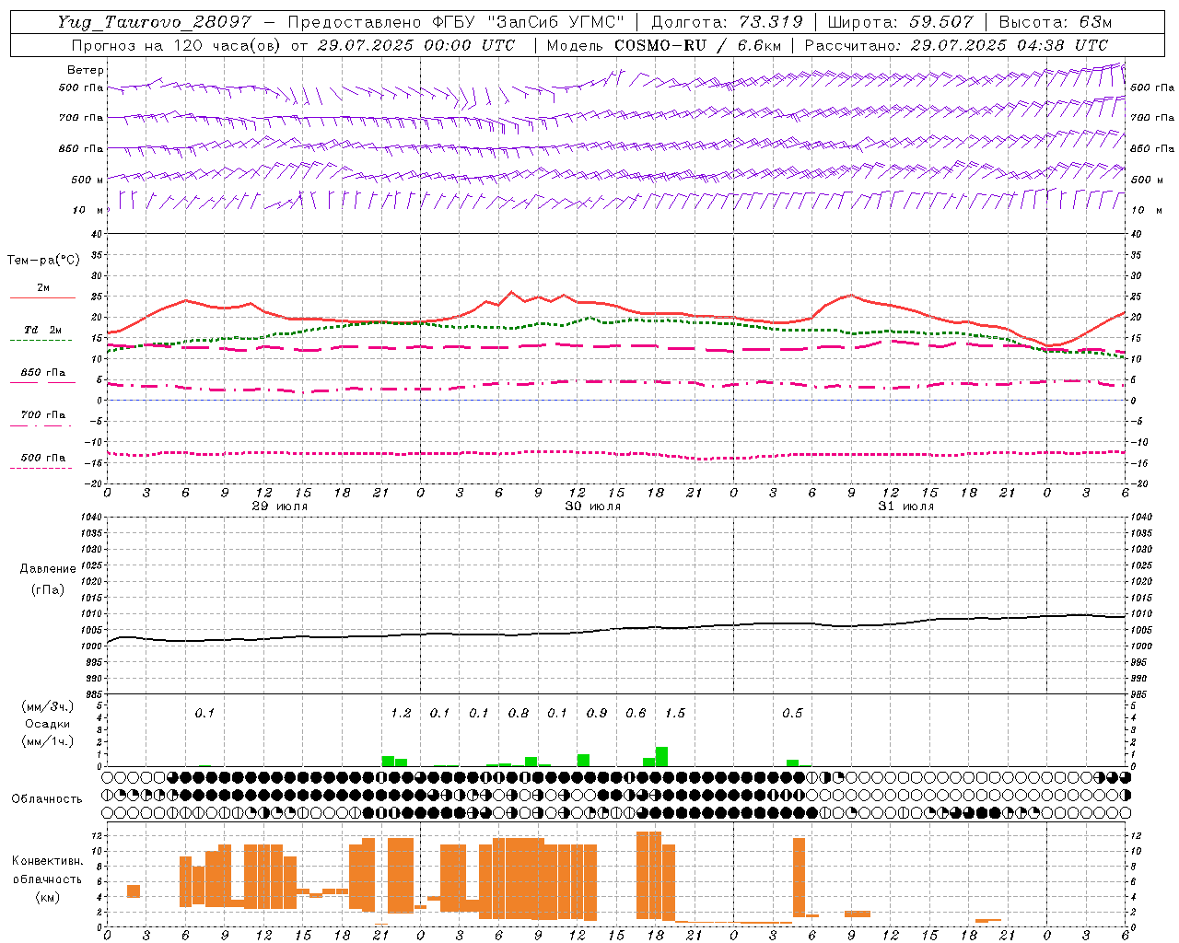Click the Облачность row label
The height and width of the screenshot is (943, 1179).
point(47,799)
